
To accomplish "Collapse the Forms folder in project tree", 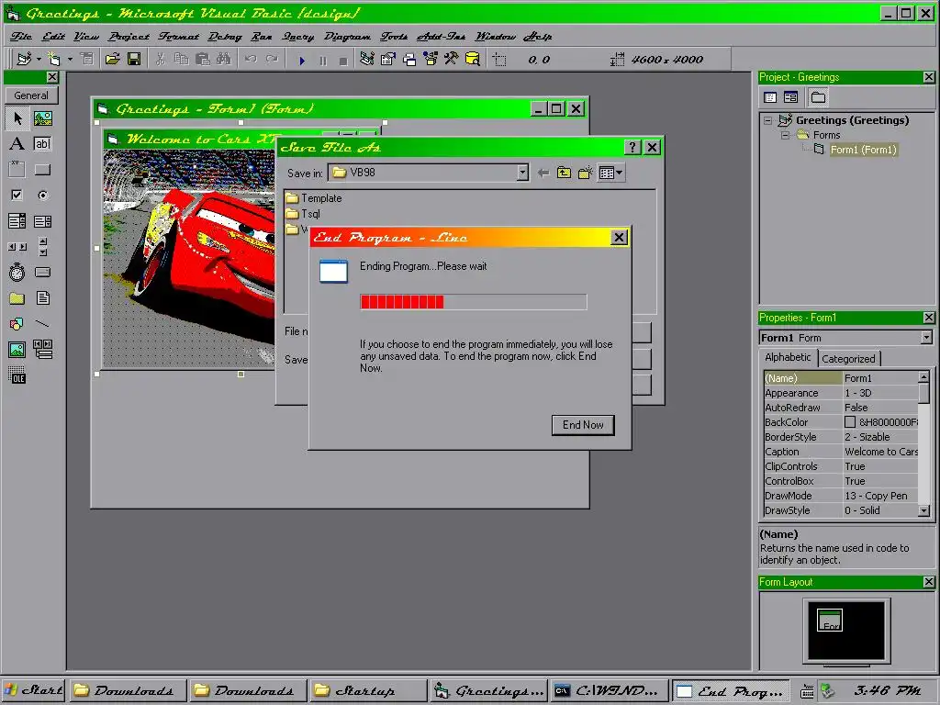I will coord(785,136).
